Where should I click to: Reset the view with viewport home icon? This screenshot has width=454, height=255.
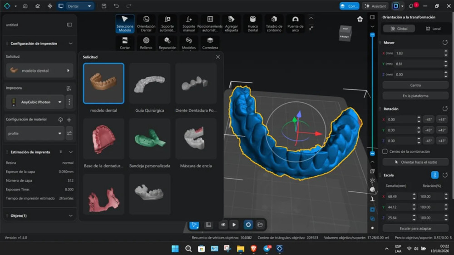coord(360,19)
